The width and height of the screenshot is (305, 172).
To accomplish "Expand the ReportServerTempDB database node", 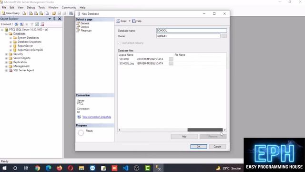I will pos(10,50).
